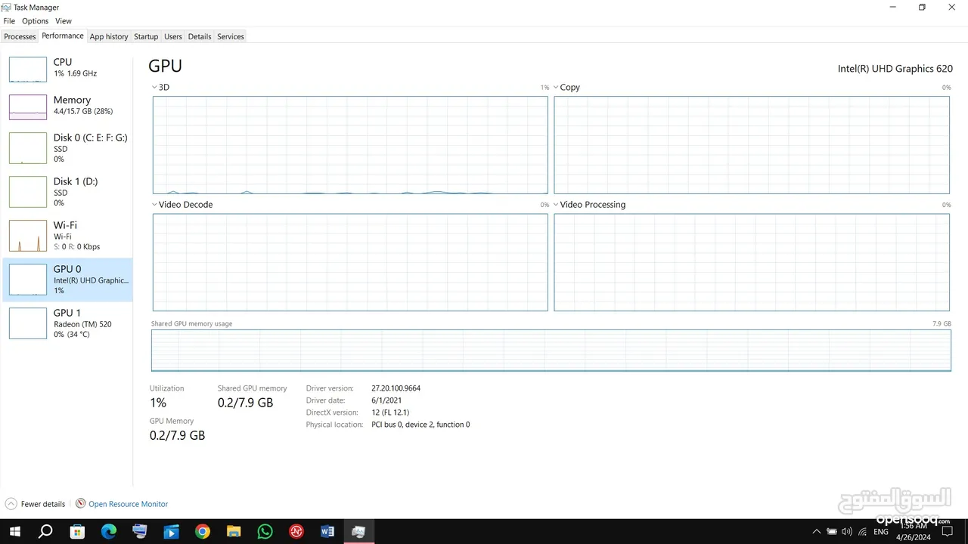Screen dimensions: 968x544
Task: Launch Microsoft Store from taskbar
Action: tap(77, 532)
